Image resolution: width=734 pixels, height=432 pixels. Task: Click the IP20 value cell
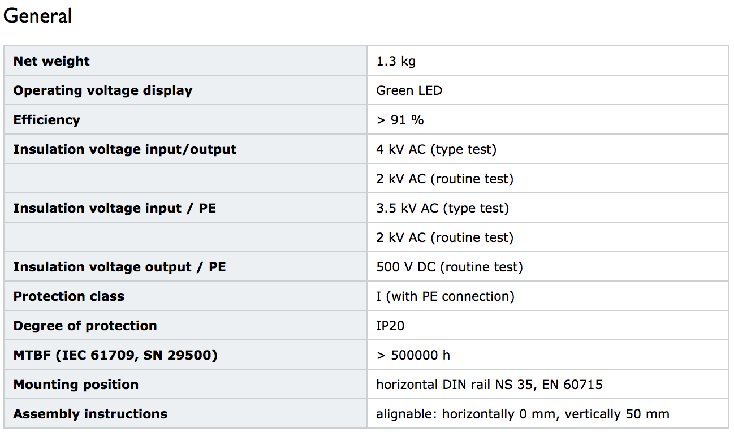(547, 325)
